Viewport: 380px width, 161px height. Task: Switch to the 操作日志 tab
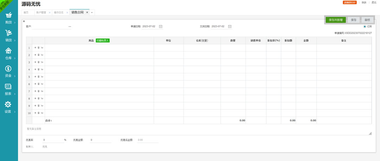pos(59,13)
